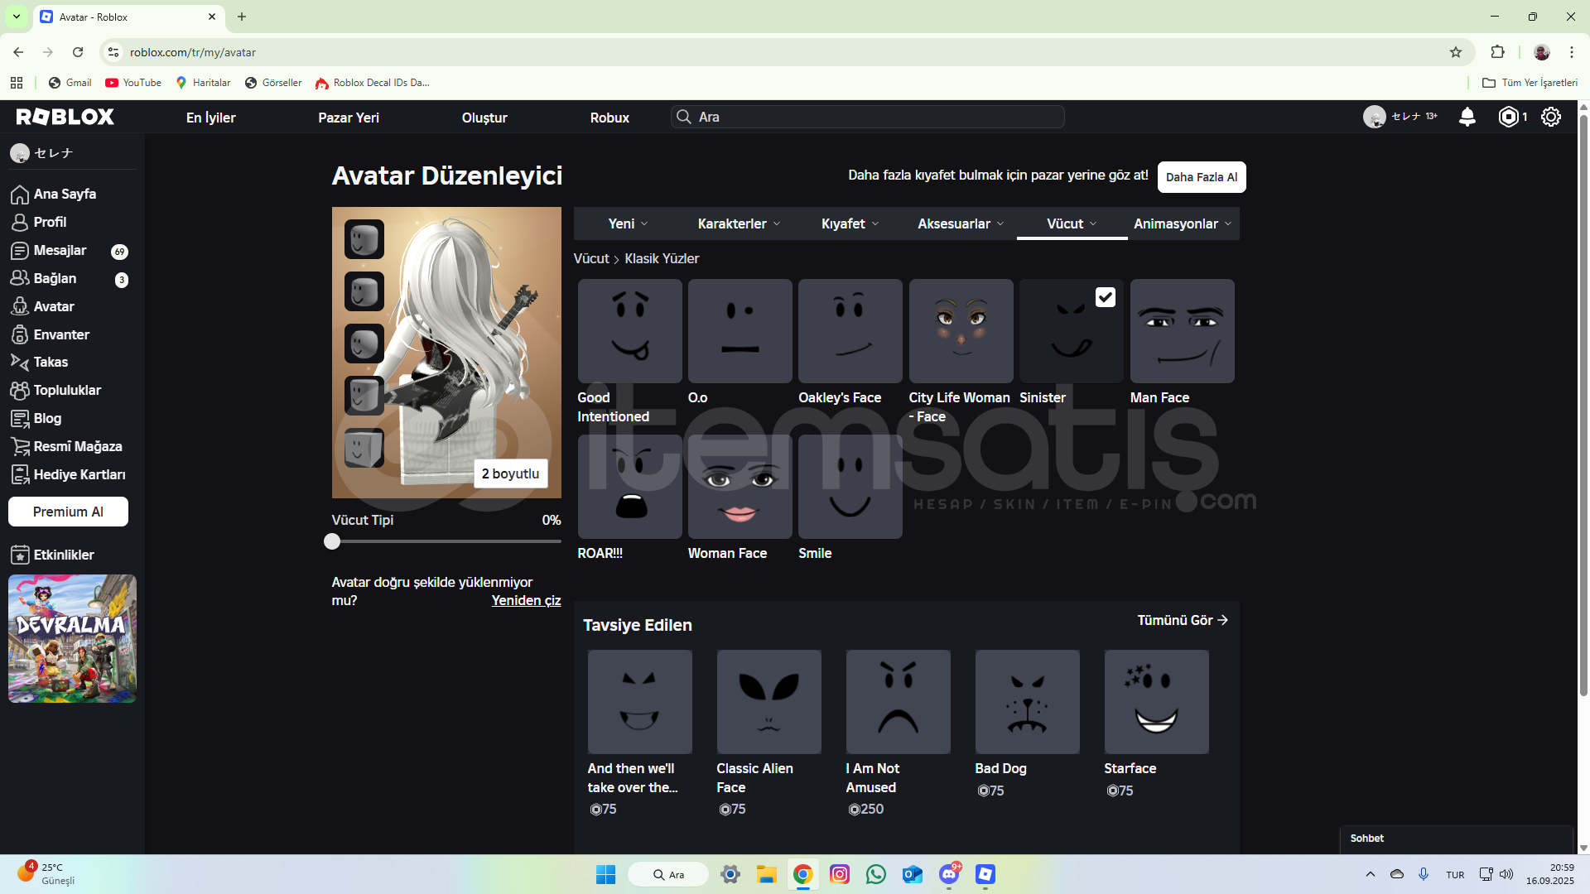
Task: Reload the page
Action: [x=78, y=52]
